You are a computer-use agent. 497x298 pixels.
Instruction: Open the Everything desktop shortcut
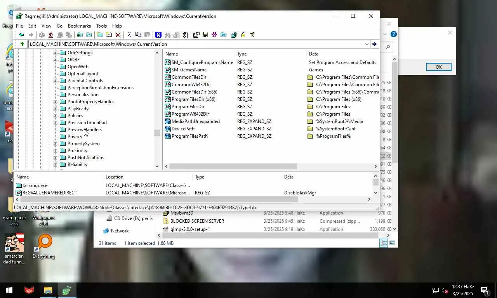click(x=43, y=246)
